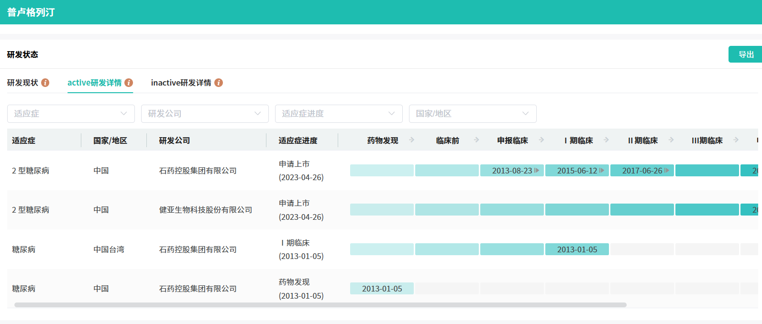Click info icon beside inactive研发详情 tab
This screenshot has width=762, height=324.
pos(219,83)
